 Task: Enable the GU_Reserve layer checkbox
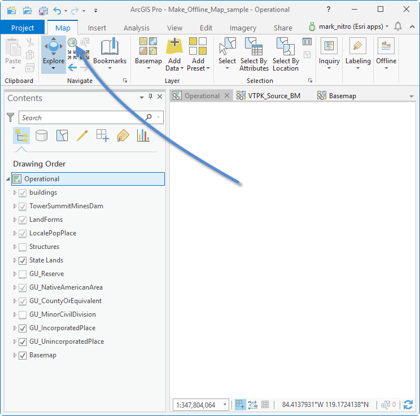(23, 274)
